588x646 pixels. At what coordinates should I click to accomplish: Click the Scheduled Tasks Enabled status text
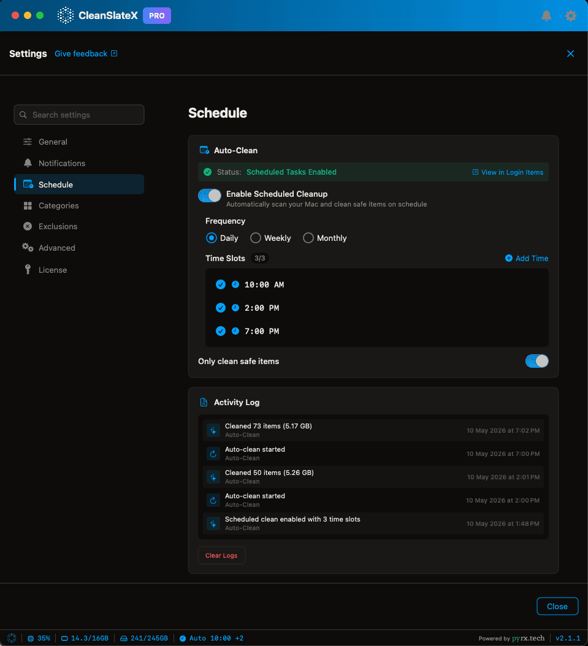[x=291, y=172]
